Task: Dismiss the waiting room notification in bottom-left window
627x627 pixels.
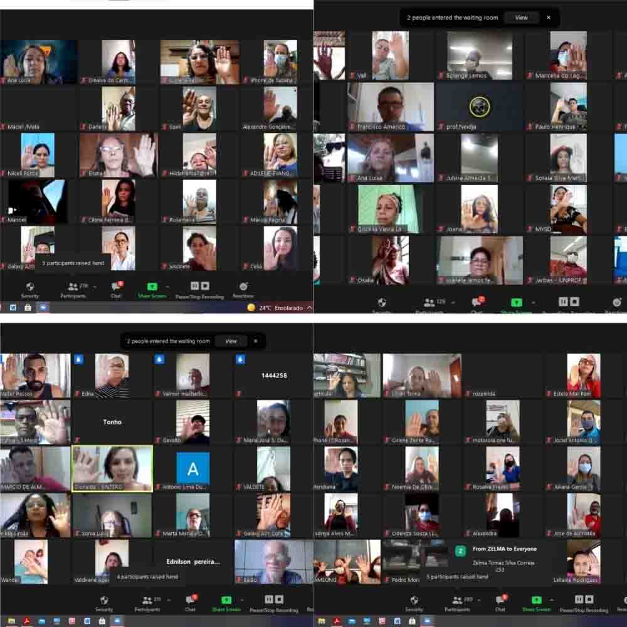Action: (x=255, y=341)
